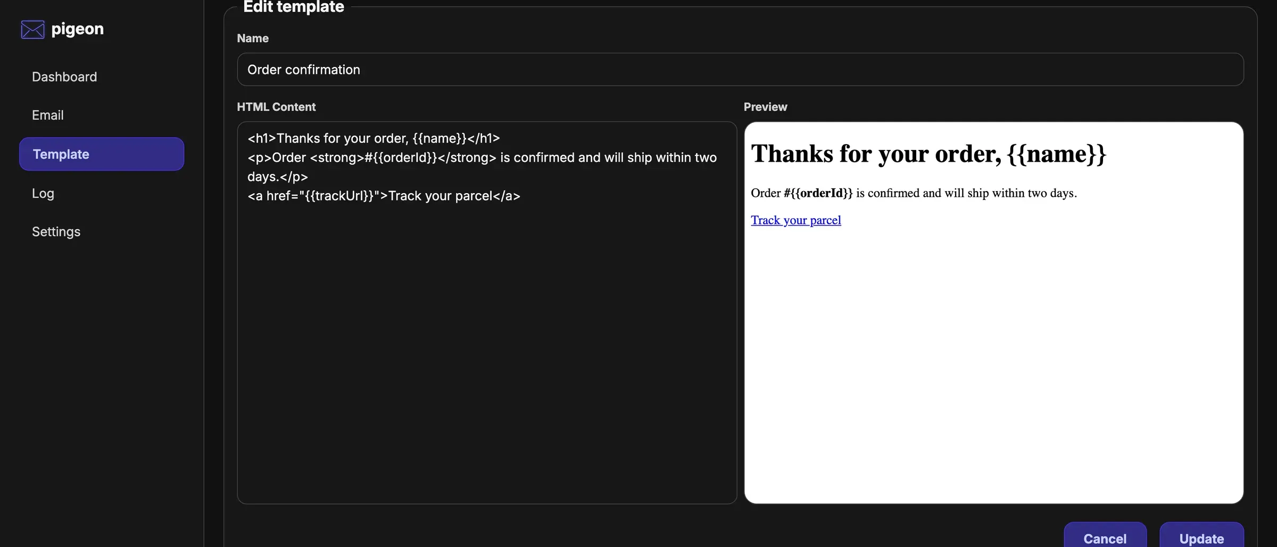Click the preview heading 'Thanks for your order'
Image resolution: width=1277 pixels, height=547 pixels.
pos(928,154)
